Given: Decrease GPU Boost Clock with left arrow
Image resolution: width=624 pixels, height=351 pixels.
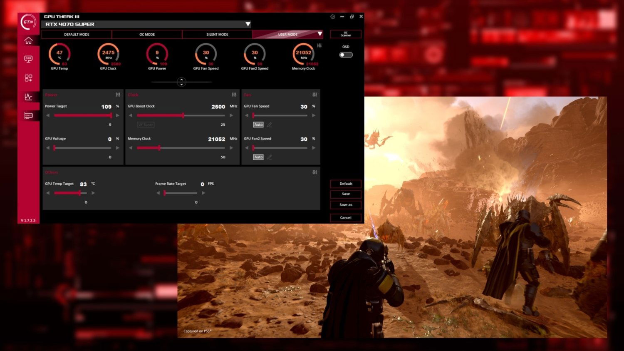Looking at the screenshot, I should pyautogui.click(x=131, y=115).
